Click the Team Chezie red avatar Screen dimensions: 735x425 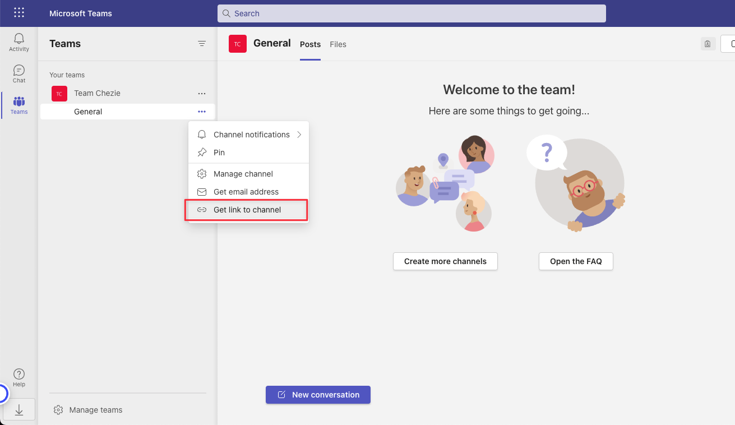click(x=59, y=94)
